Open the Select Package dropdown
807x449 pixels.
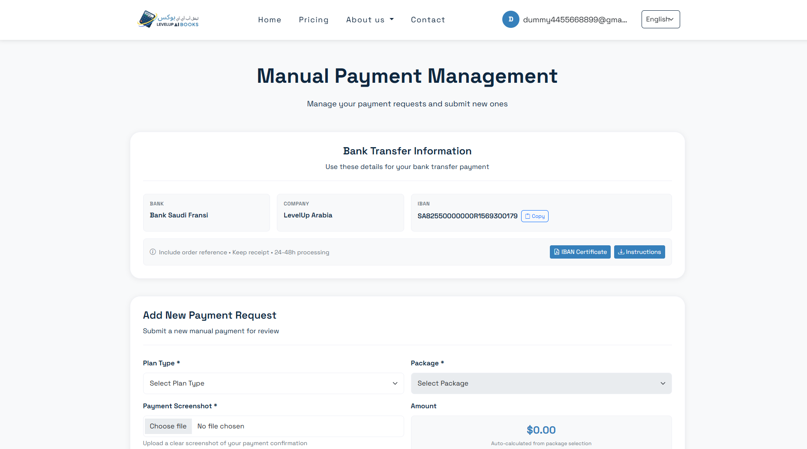point(541,383)
